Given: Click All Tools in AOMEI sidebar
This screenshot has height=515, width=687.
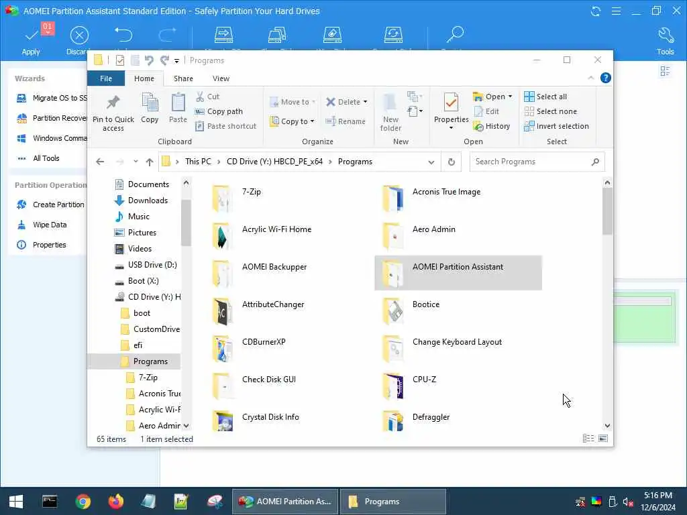Looking at the screenshot, I should coord(38,158).
